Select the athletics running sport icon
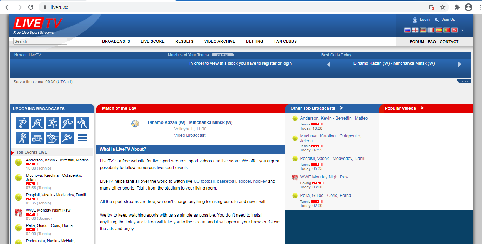The image size is (482, 244). pos(67,138)
